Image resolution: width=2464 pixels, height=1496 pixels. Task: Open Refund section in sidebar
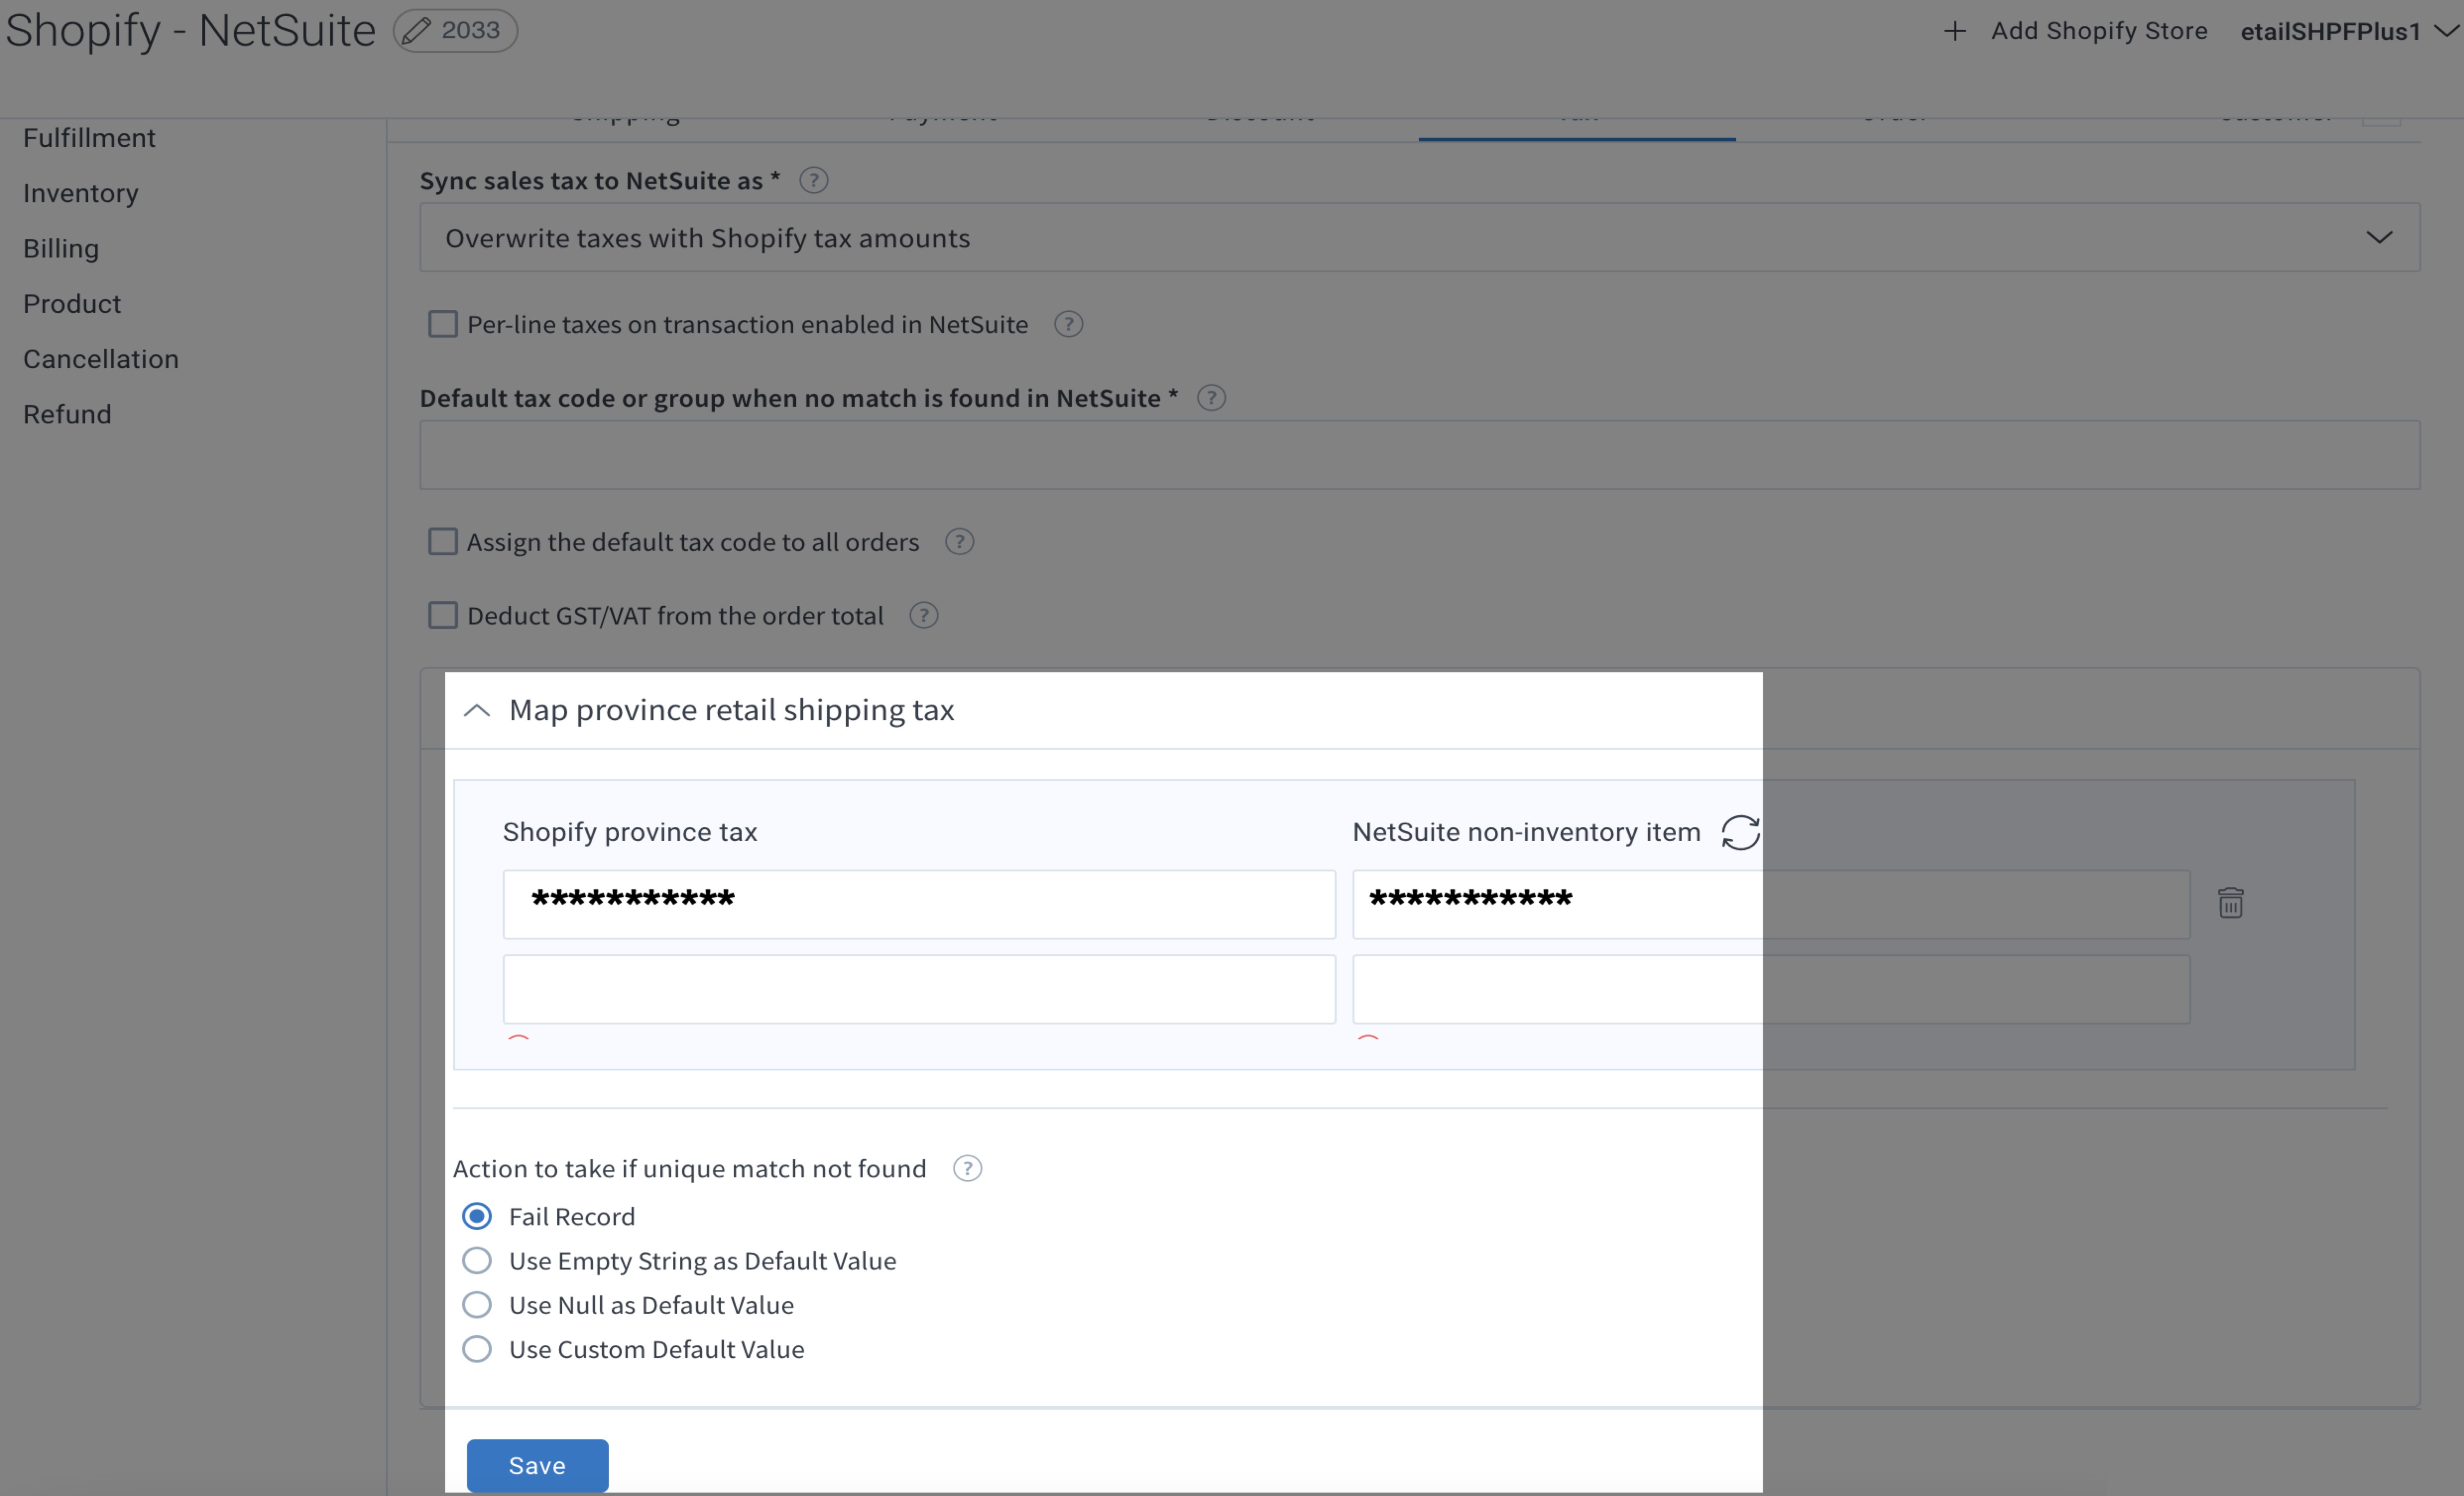(67, 414)
